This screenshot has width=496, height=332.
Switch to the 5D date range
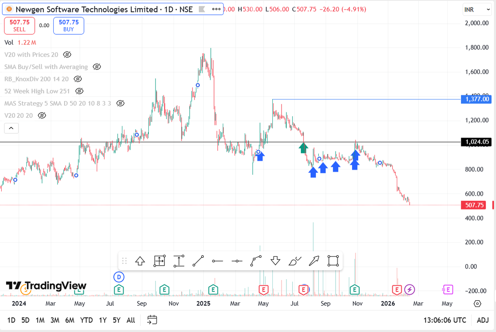click(x=25, y=320)
